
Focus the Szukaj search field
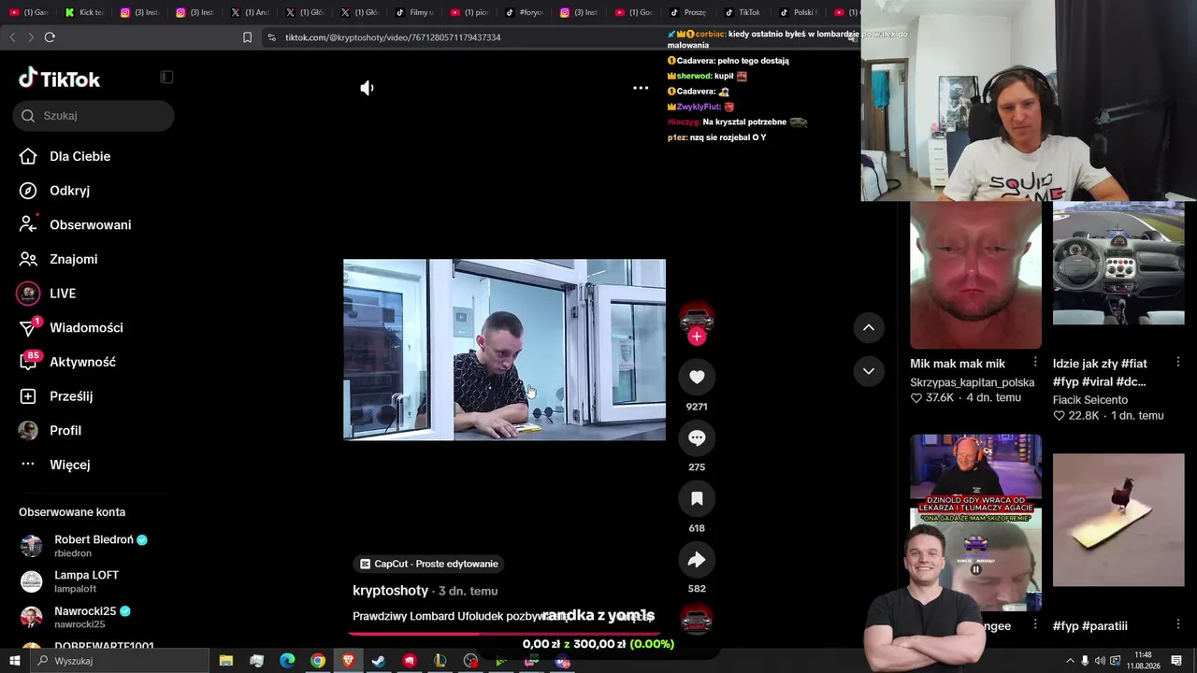(94, 116)
